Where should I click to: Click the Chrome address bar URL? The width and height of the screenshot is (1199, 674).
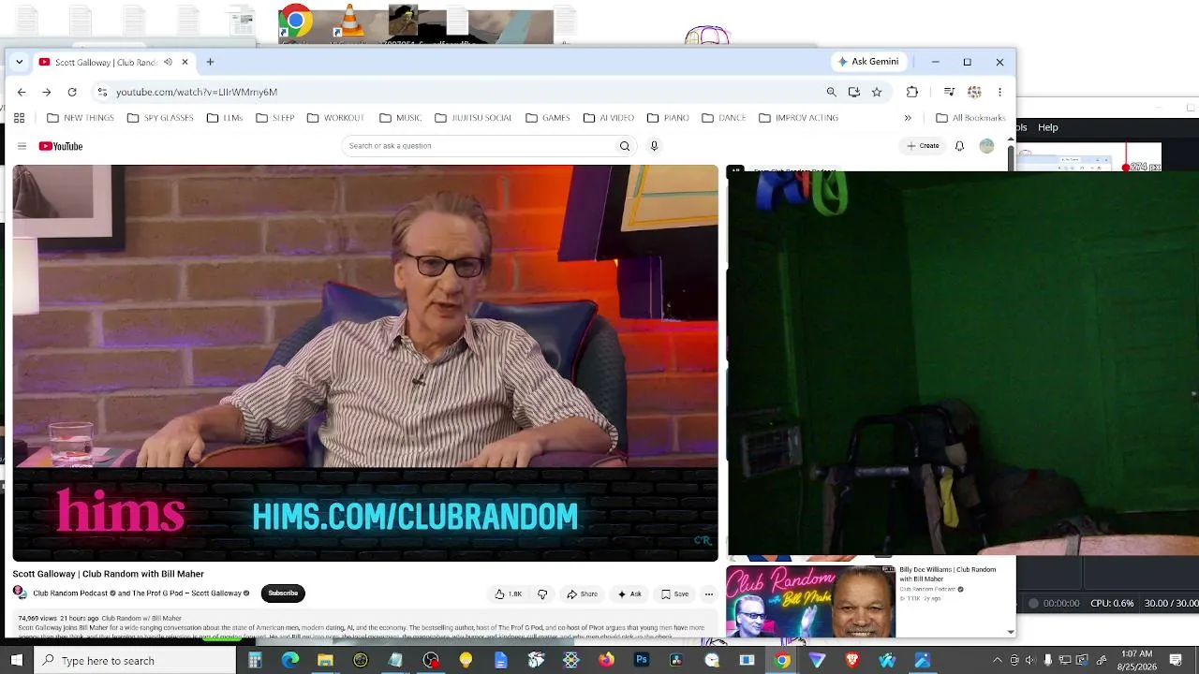[x=197, y=92]
